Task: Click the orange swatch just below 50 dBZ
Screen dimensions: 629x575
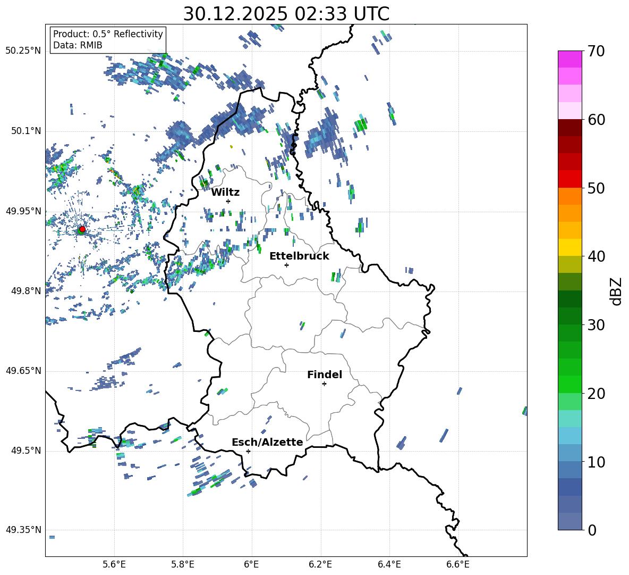Action: pos(569,196)
